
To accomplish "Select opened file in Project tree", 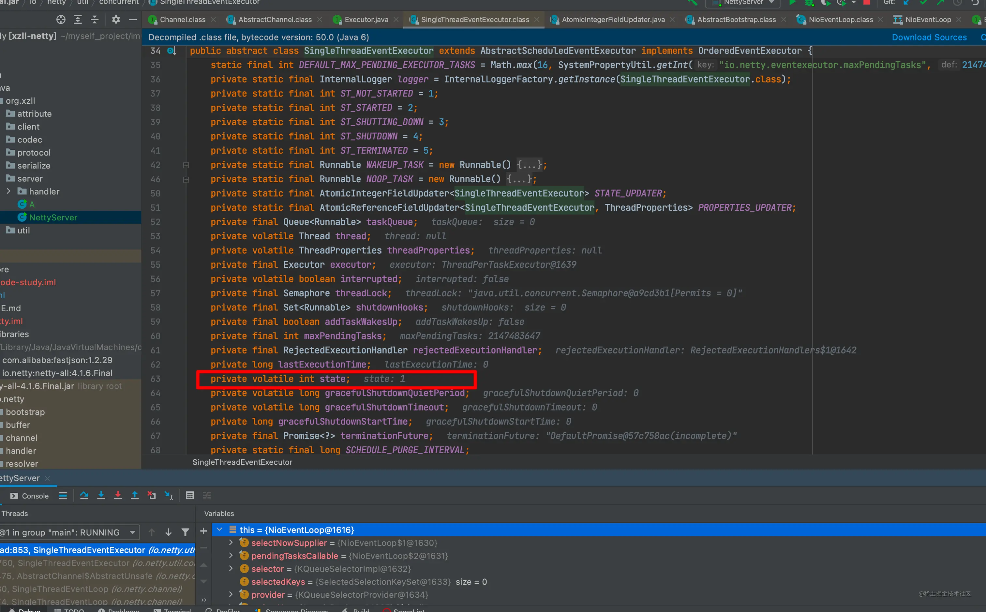I will (61, 19).
